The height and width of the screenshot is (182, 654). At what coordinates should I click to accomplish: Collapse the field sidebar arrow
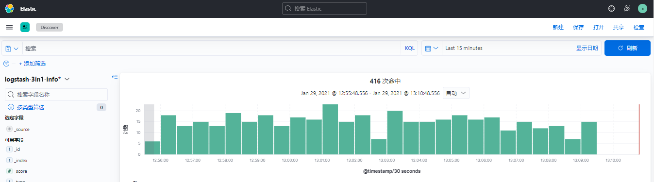tap(115, 77)
